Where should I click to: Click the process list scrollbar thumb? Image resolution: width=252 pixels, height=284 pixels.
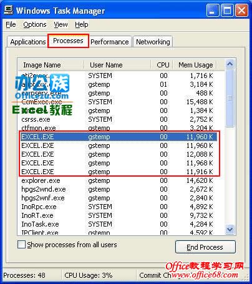point(230,98)
